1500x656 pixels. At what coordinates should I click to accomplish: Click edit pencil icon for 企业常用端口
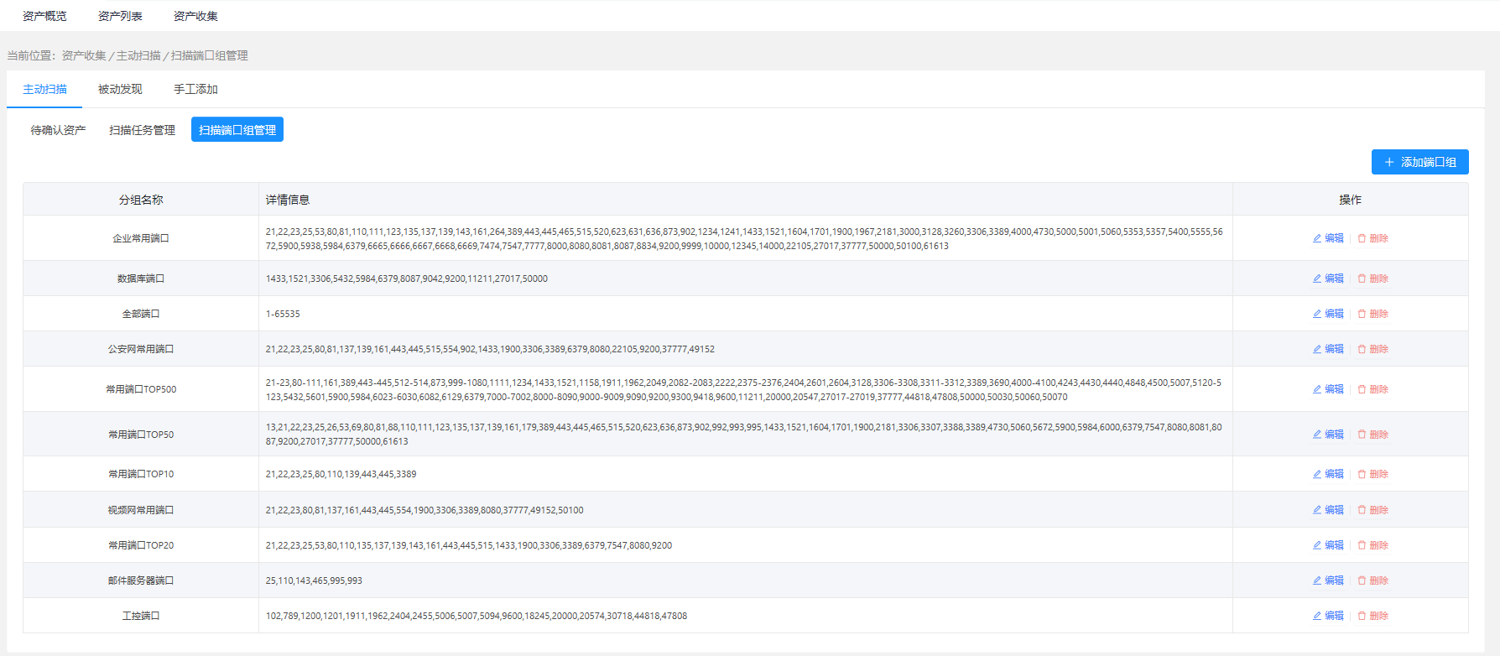pos(1317,238)
